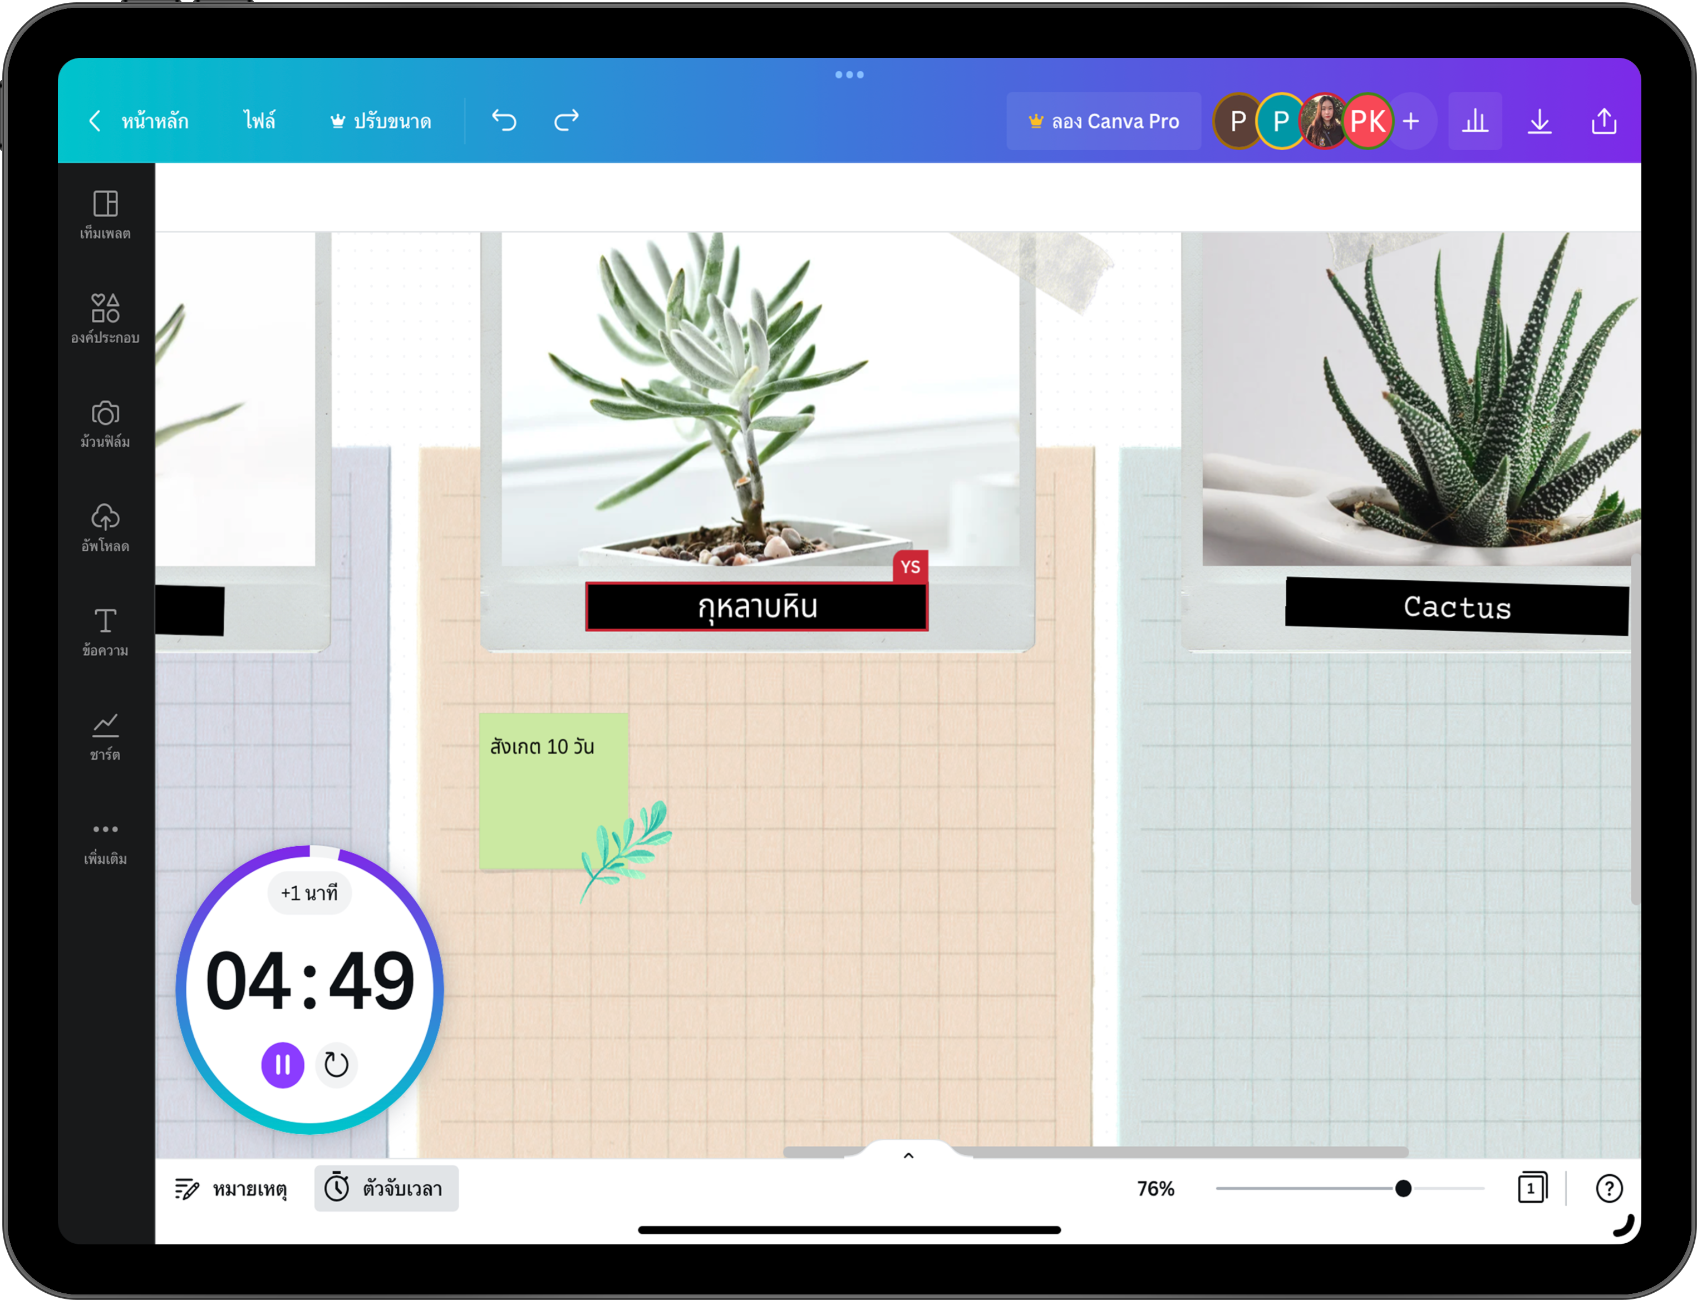Open the Resize (ปรับขนาด) menu
The image size is (1697, 1300).
point(380,121)
